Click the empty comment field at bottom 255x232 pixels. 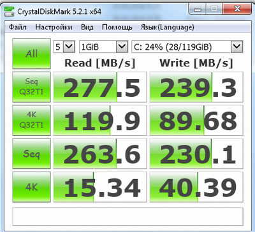[x=127, y=216]
